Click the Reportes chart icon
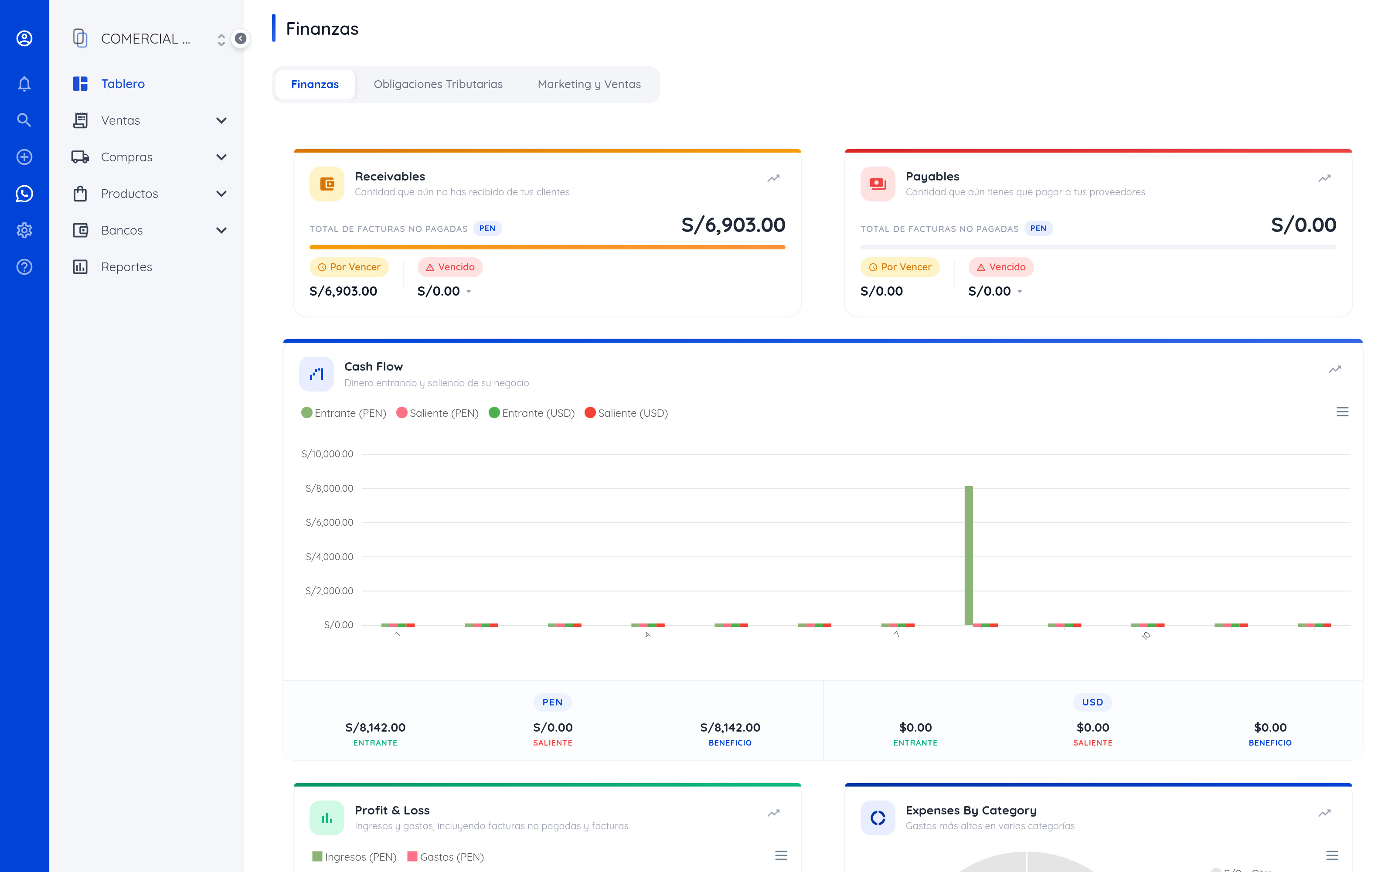 [x=80, y=266]
